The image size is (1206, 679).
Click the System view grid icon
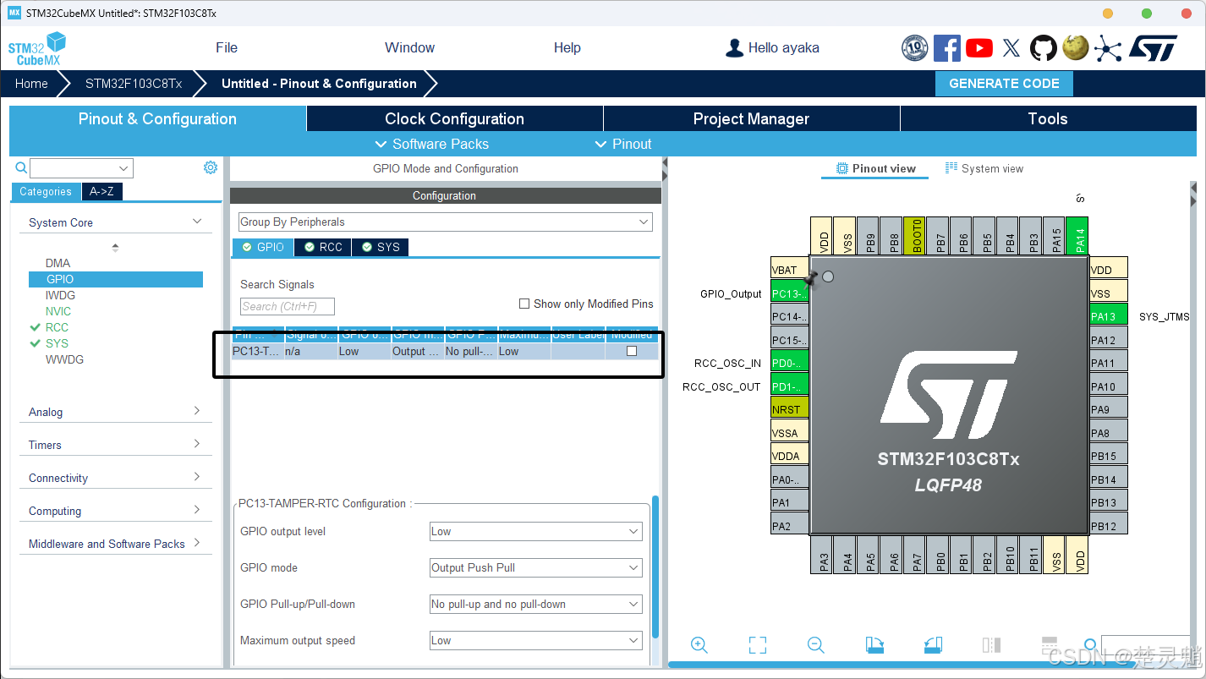(x=951, y=168)
